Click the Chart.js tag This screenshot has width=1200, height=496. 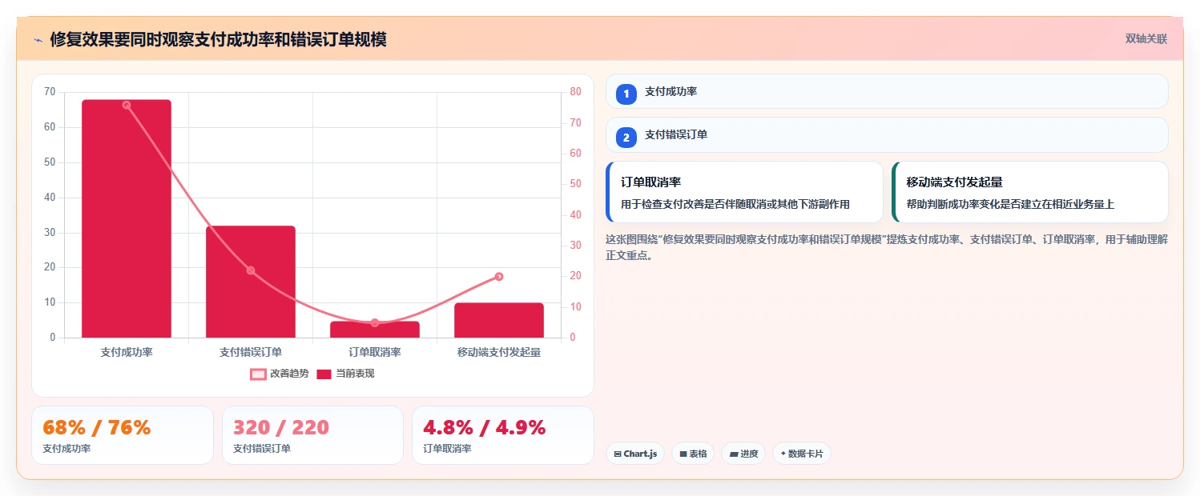click(635, 454)
